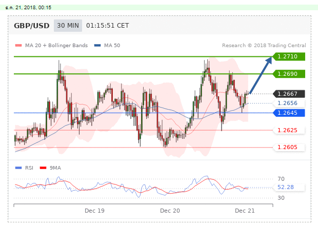Click the RSI value 52.28 label
Viewport: 318px width, 228px height.
(x=289, y=187)
